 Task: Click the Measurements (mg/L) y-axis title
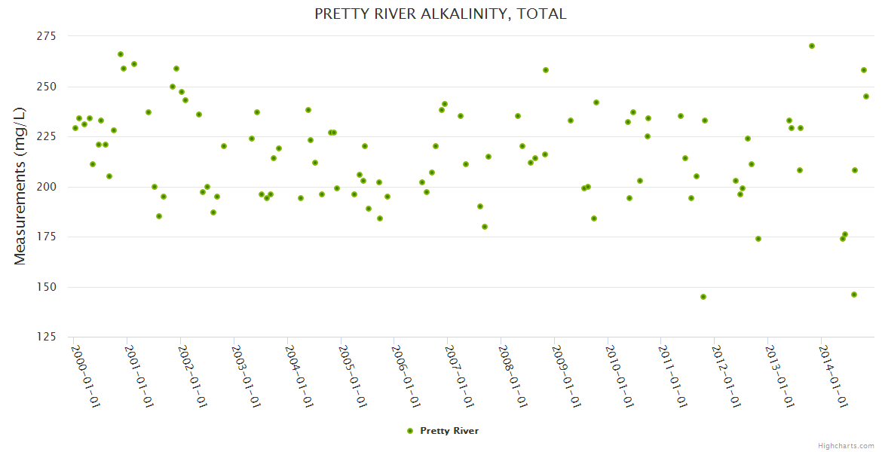point(20,186)
